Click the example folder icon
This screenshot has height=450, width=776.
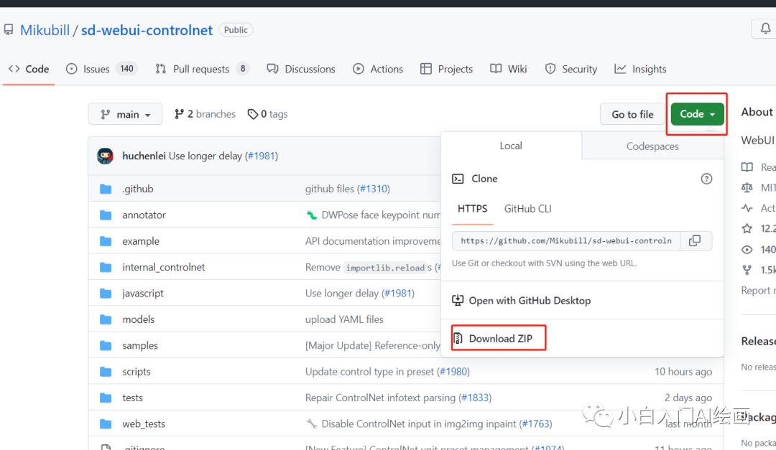[x=106, y=241]
